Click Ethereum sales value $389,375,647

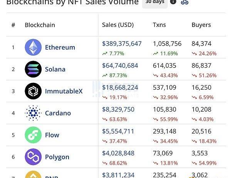[x=122, y=44]
